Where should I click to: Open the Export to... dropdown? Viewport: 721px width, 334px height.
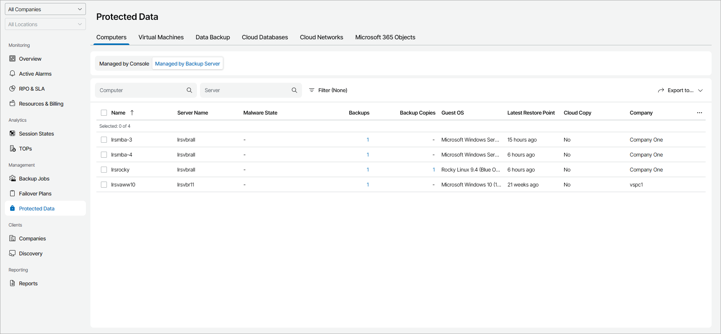pos(680,90)
